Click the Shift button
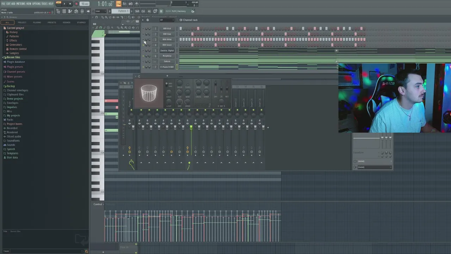Screen dimensions: 451x254 137,11
